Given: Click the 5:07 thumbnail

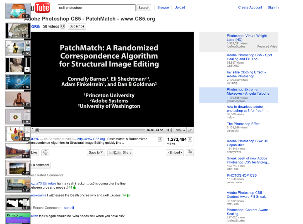Looking at the screenshot, I should coord(18,168).
